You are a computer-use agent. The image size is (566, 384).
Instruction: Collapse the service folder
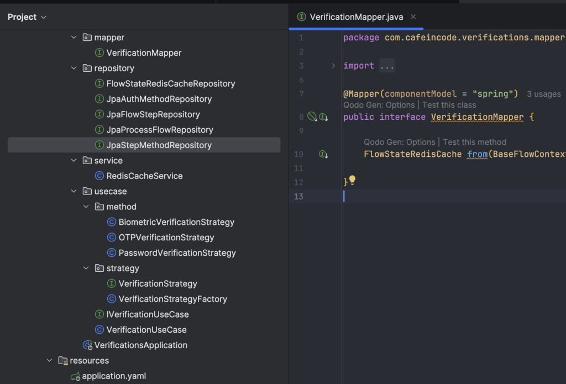[74, 160]
